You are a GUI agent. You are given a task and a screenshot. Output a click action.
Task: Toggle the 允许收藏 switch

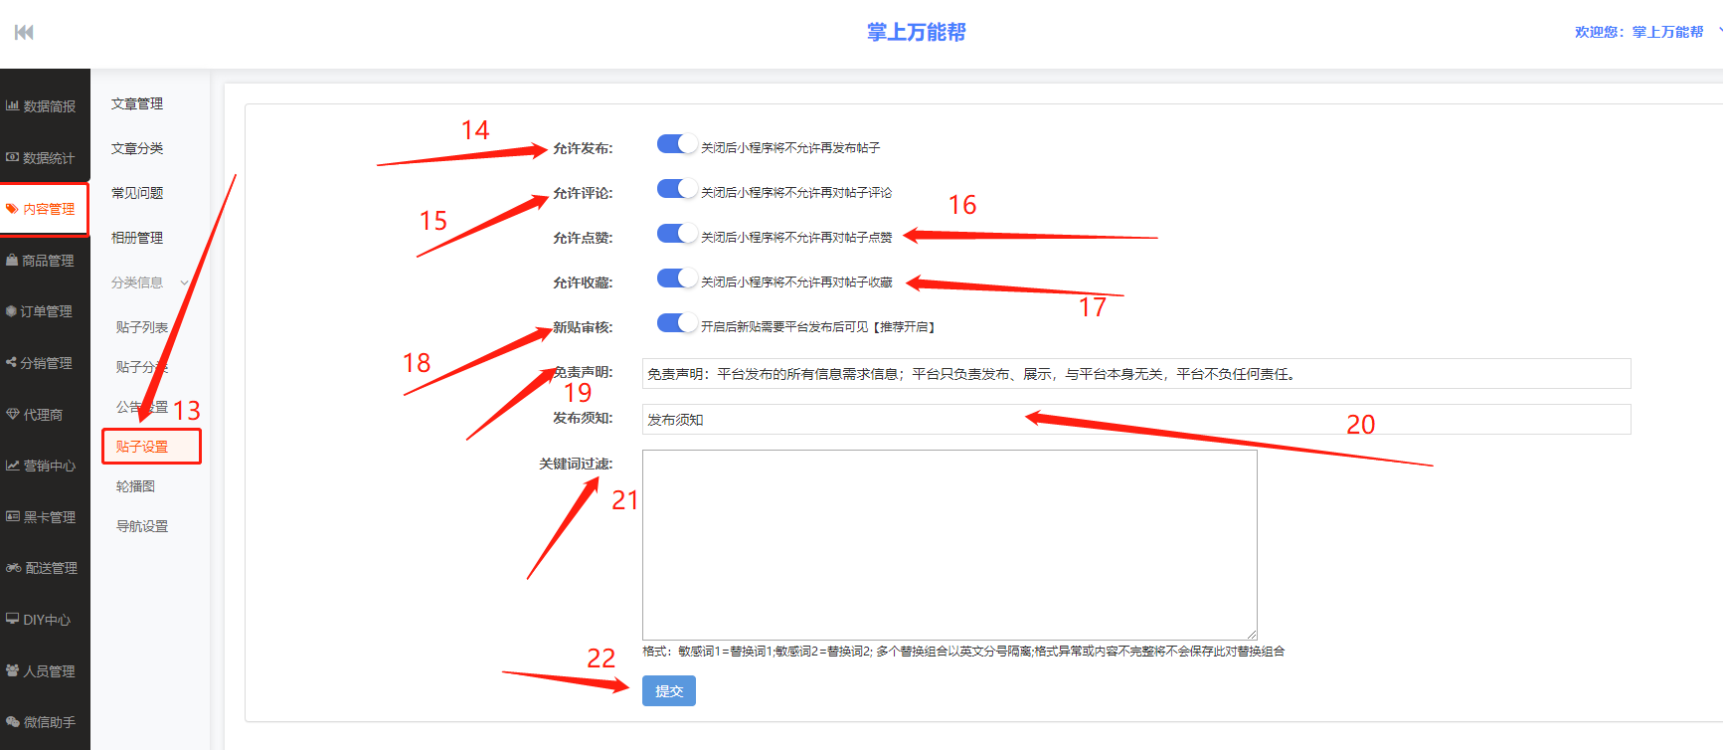click(x=677, y=279)
